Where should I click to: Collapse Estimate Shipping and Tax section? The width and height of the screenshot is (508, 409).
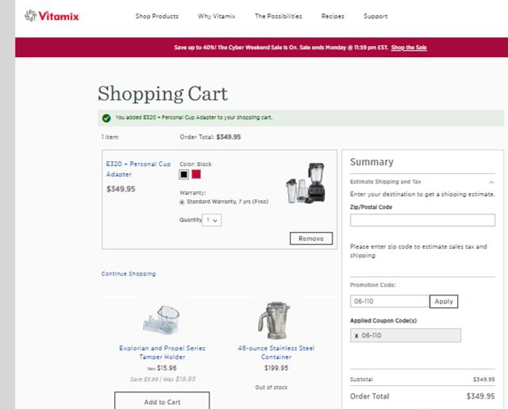(x=491, y=182)
